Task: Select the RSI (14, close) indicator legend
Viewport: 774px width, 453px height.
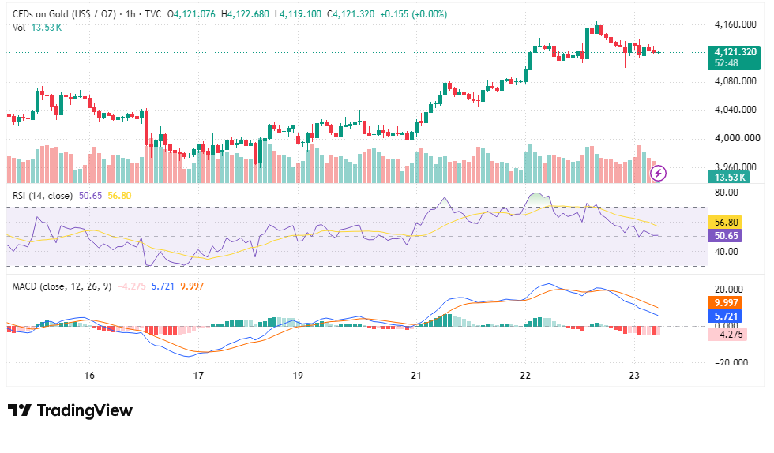Action: 43,196
